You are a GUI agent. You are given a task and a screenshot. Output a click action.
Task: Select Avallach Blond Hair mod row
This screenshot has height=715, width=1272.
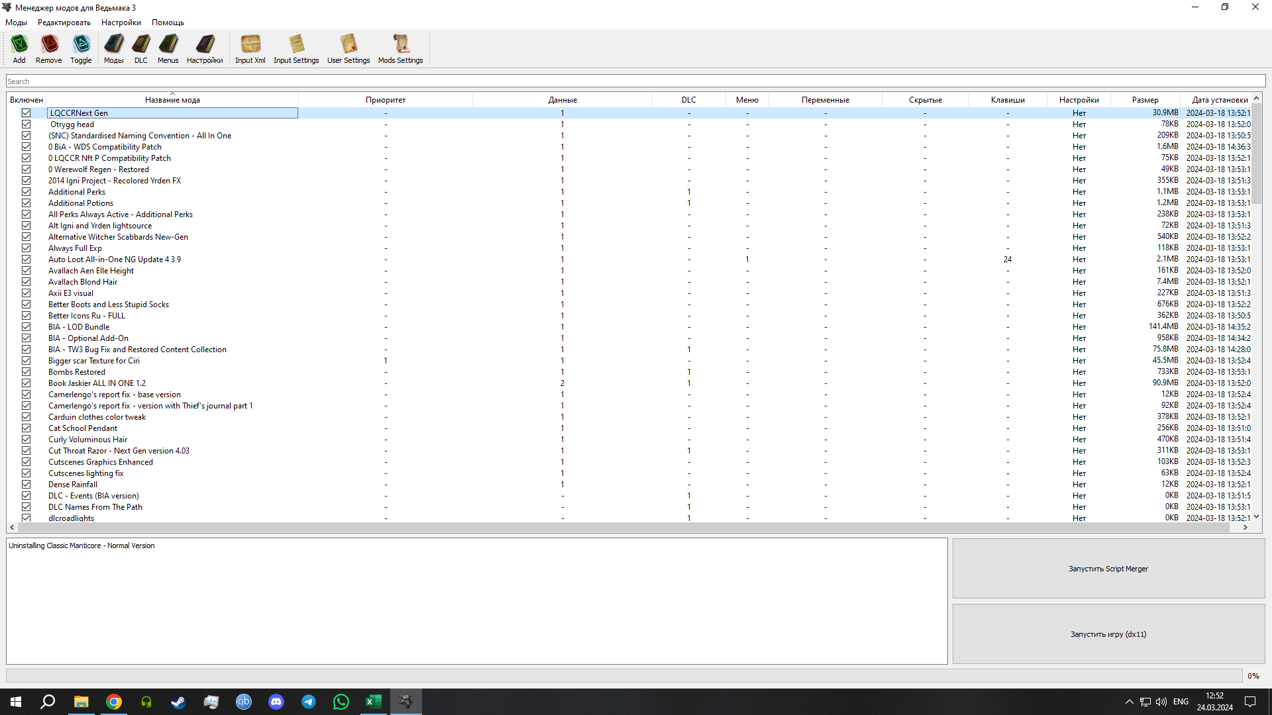click(x=629, y=282)
